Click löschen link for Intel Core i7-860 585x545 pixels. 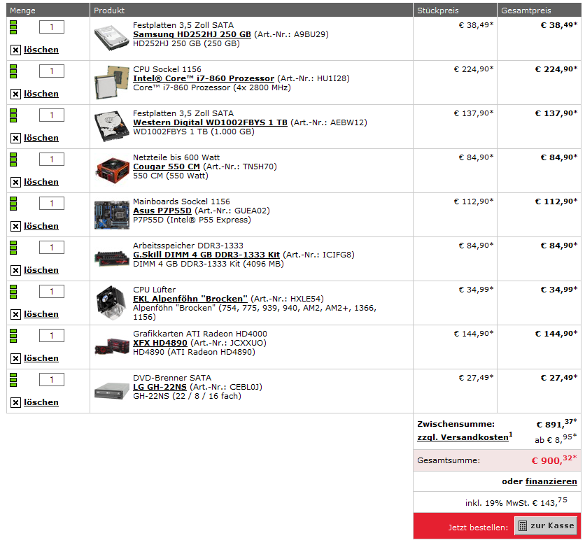click(41, 94)
